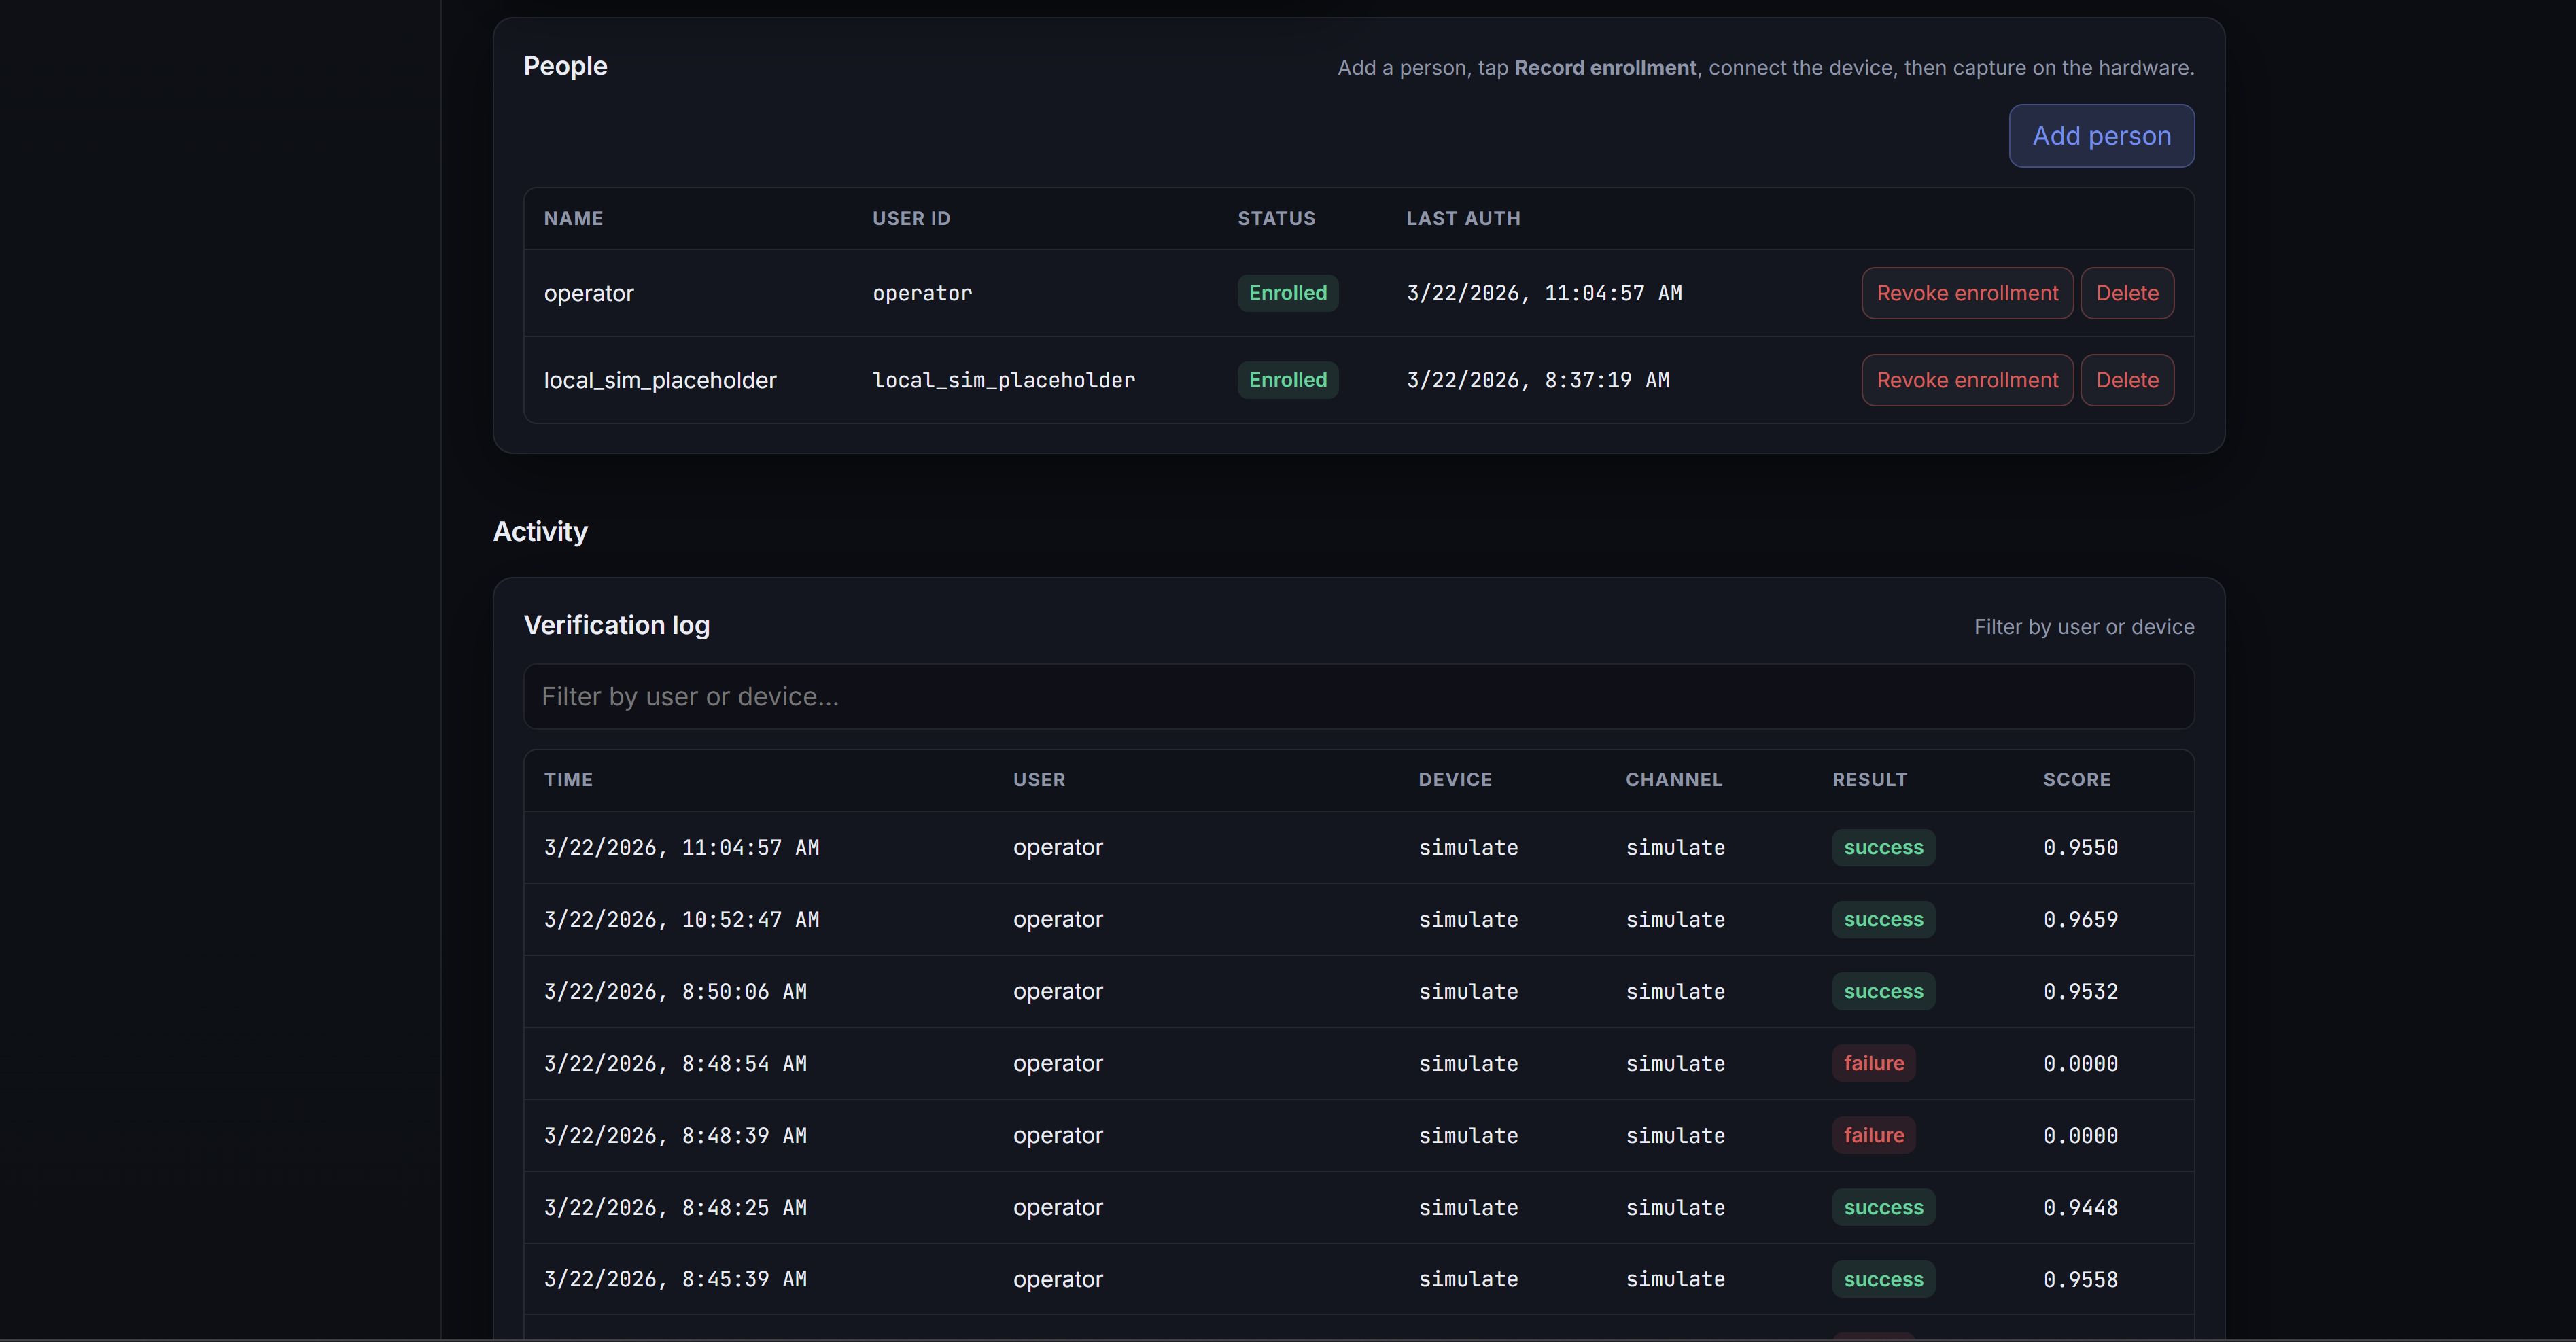Click failure badge at 8:48:54 AM
2576x1342 pixels.
click(1873, 1064)
